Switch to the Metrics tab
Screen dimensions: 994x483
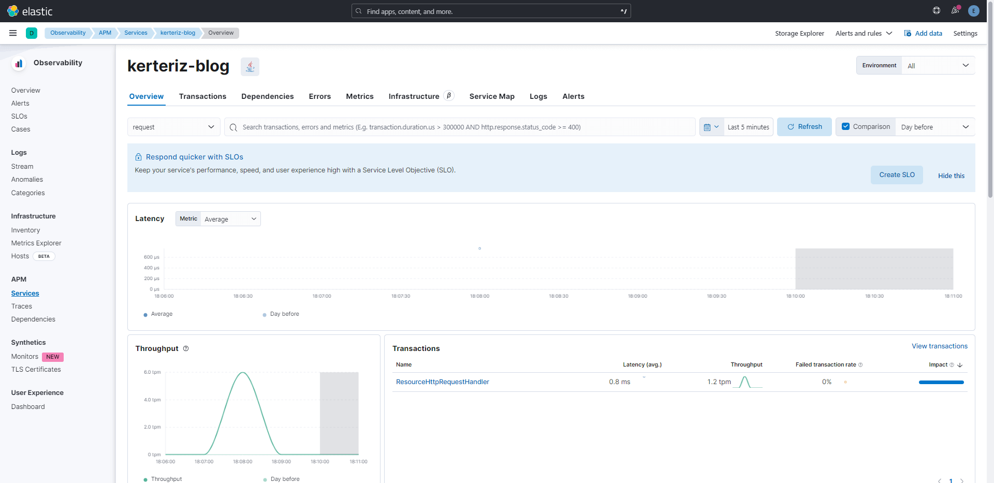point(360,96)
